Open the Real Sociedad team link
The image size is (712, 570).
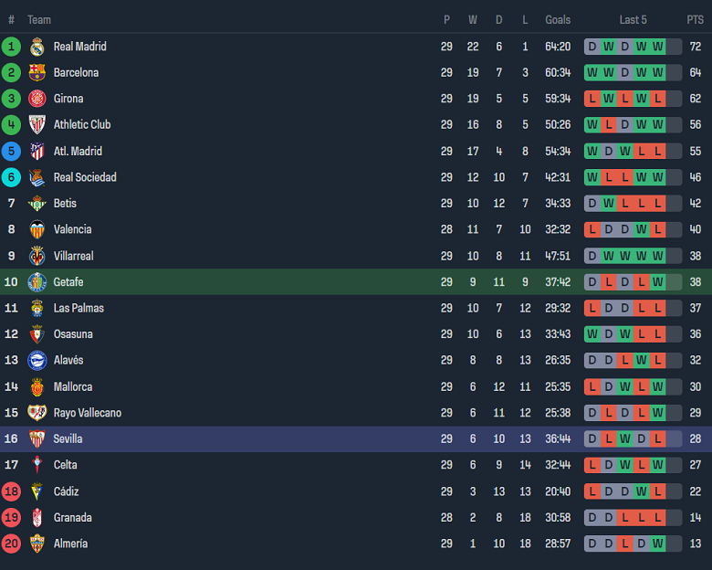pos(85,177)
